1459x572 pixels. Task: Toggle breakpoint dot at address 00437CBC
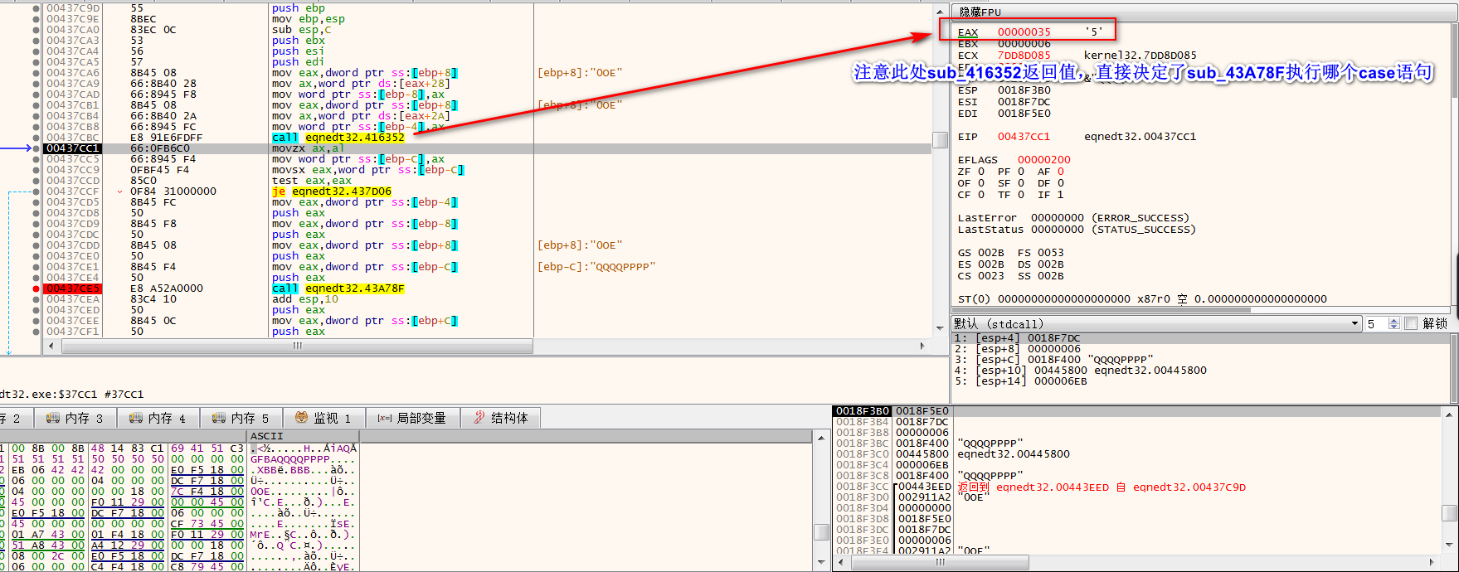pyautogui.click(x=36, y=138)
